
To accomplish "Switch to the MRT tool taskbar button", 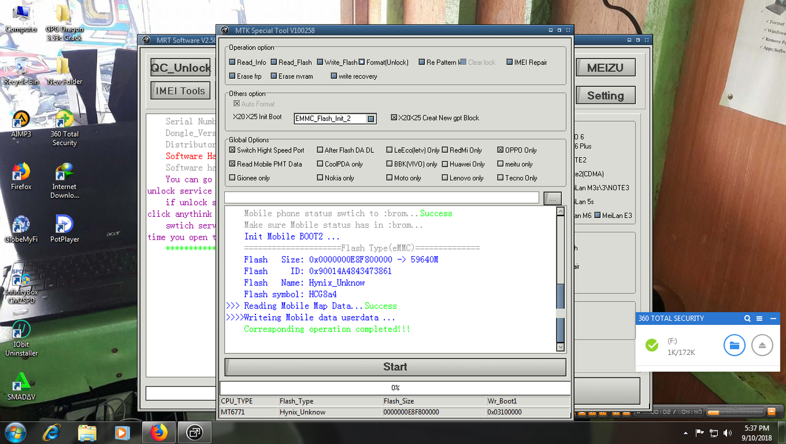I will click(195, 433).
